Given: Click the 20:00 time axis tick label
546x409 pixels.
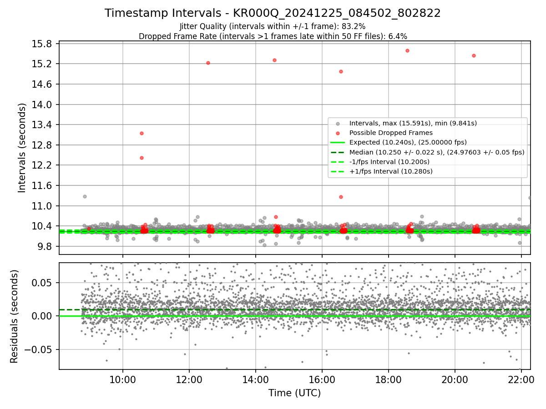Looking at the screenshot, I should tap(455, 380).
